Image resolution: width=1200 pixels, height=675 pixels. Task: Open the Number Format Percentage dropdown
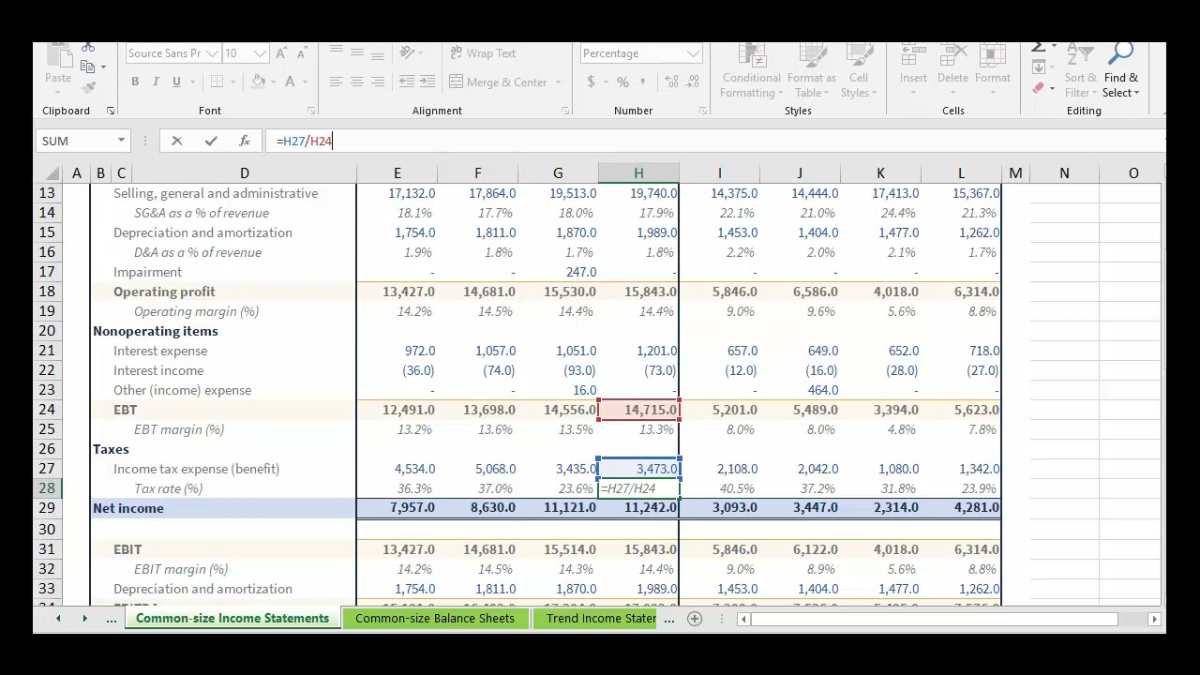point(693,53)
